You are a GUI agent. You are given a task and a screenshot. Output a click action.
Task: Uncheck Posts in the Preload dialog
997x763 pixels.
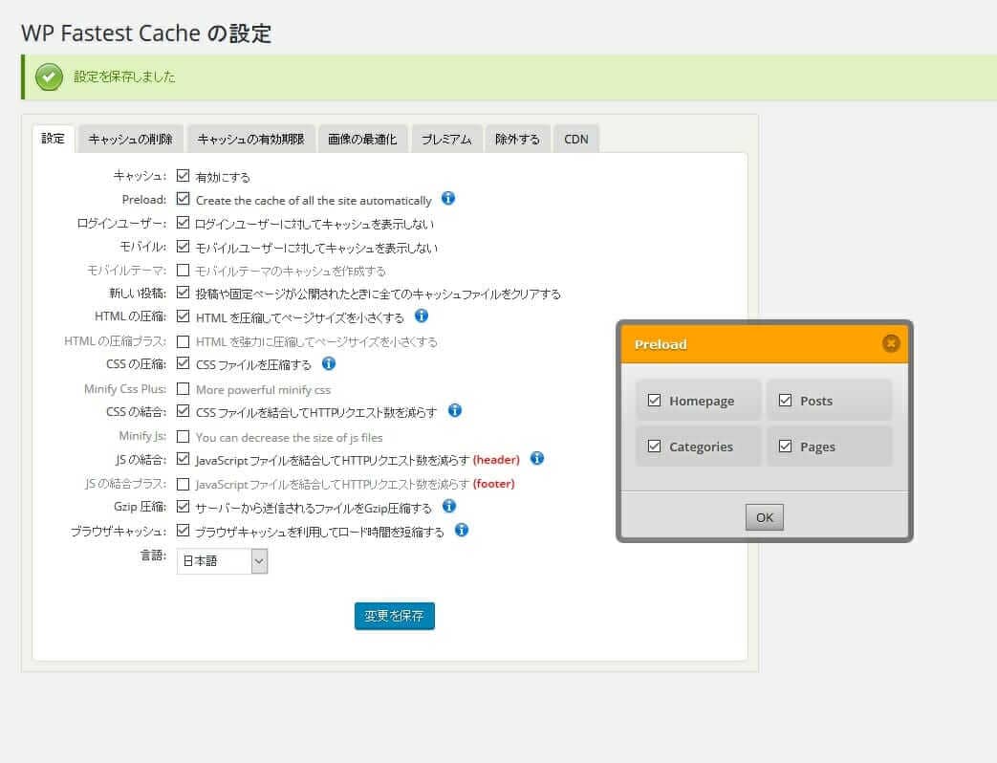(x=785, y=401)
